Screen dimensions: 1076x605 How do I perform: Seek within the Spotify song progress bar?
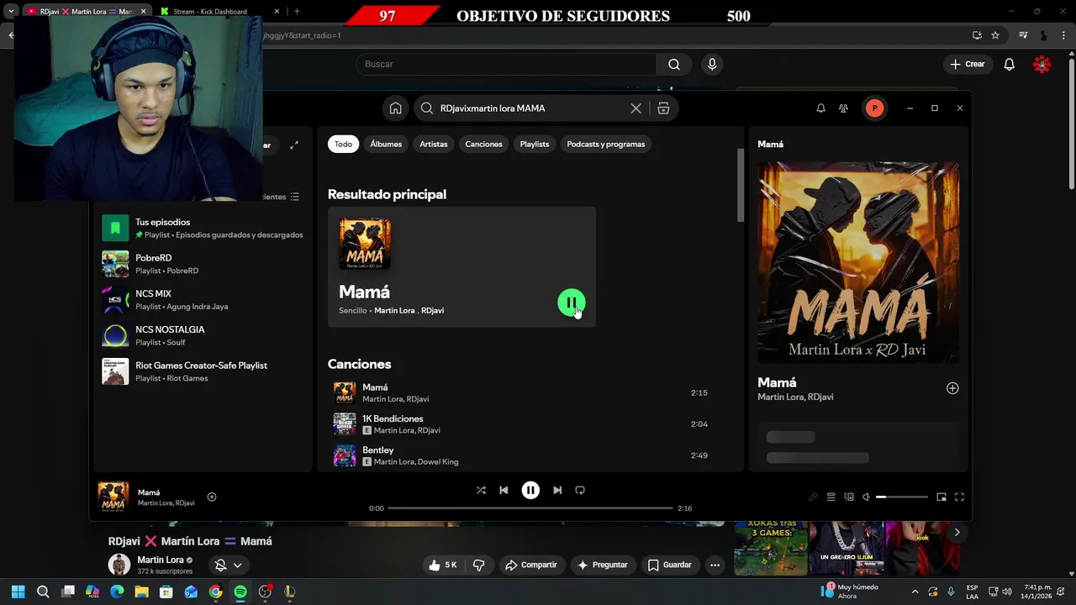(x=530, y=508)
